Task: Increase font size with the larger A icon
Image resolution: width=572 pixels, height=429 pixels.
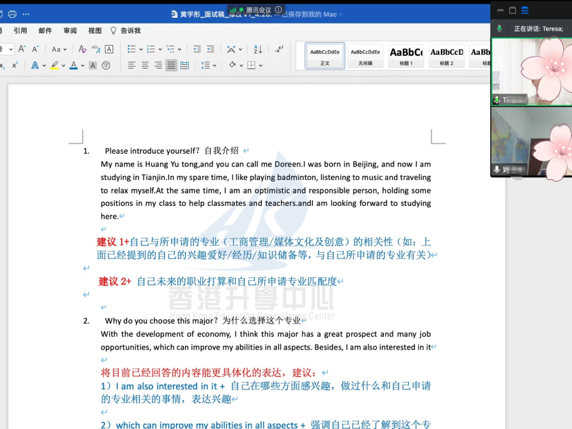Action: click(x=22, y=49)
